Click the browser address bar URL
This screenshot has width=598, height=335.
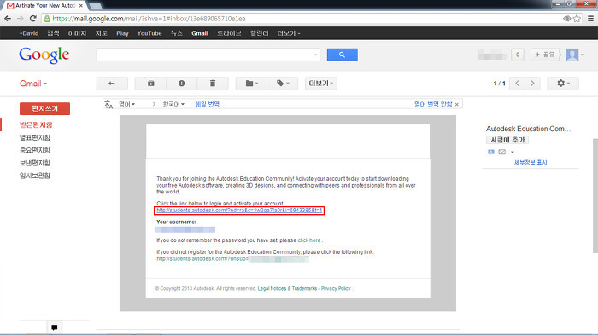coord(149,19)
